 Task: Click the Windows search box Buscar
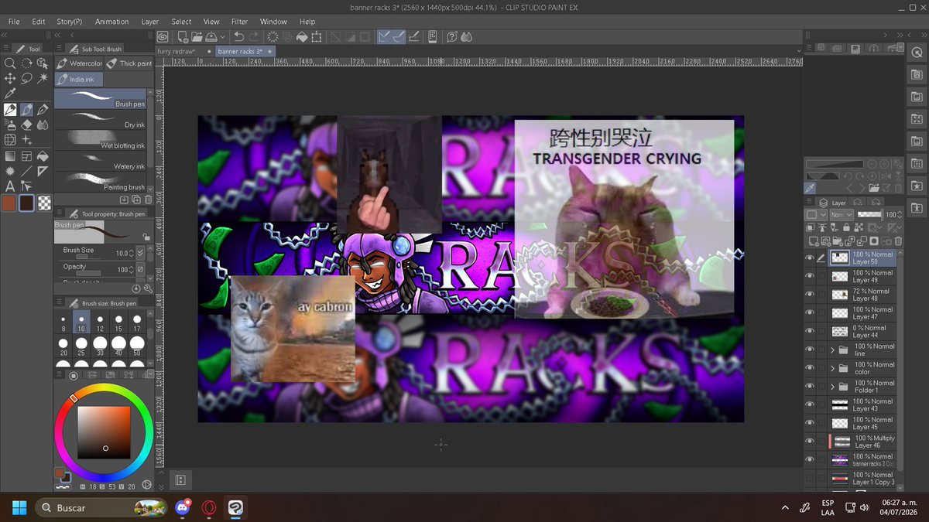coord(103,508)
